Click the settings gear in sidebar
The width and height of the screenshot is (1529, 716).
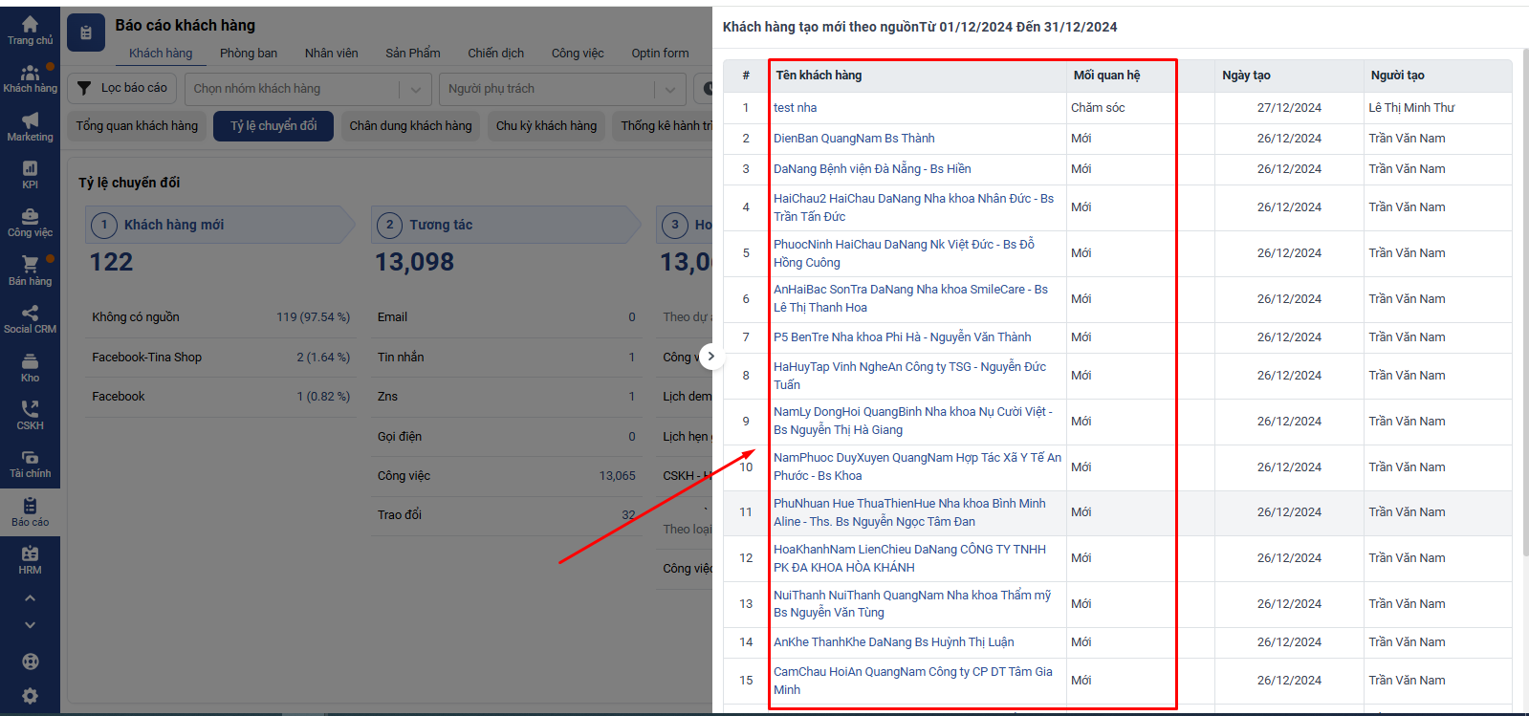coord(30,696)
